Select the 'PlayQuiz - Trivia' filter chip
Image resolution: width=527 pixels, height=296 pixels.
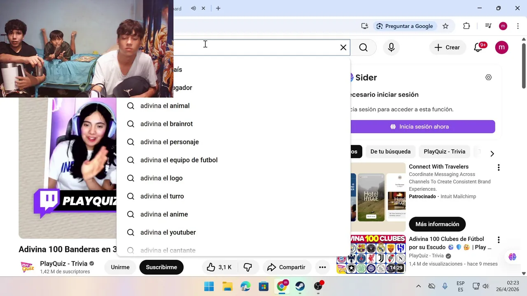coord(445,152)
